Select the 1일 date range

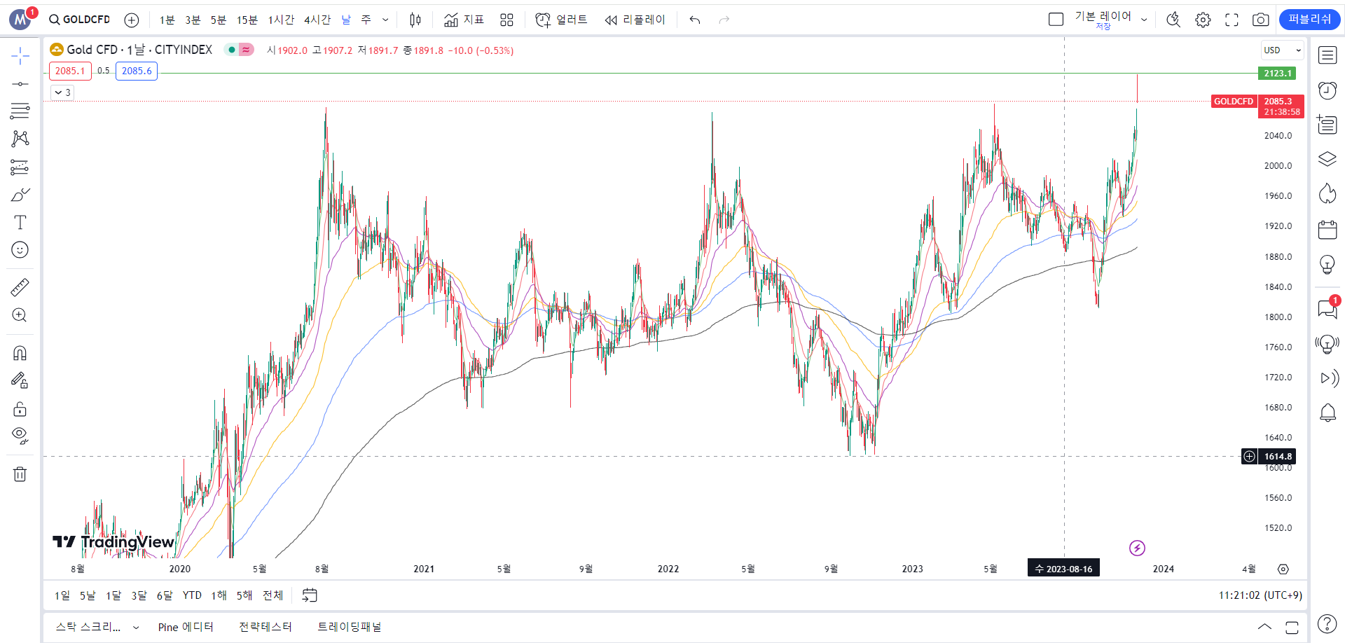point(62,595)
